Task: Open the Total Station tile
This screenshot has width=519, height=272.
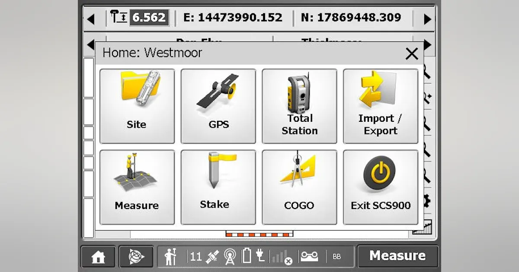Action: point(299,106)
